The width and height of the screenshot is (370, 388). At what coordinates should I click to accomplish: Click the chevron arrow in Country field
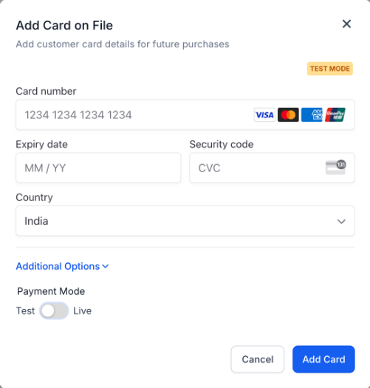click(x=341, y=221)
